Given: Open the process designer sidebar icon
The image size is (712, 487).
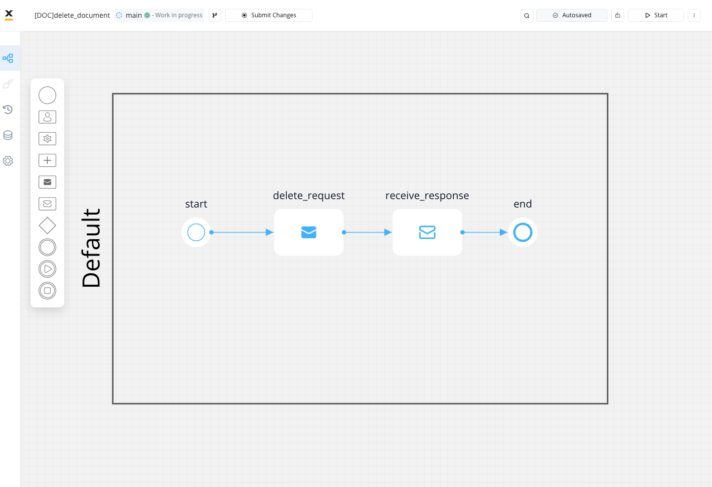Looking at the screenshot, I should point(8,58).
